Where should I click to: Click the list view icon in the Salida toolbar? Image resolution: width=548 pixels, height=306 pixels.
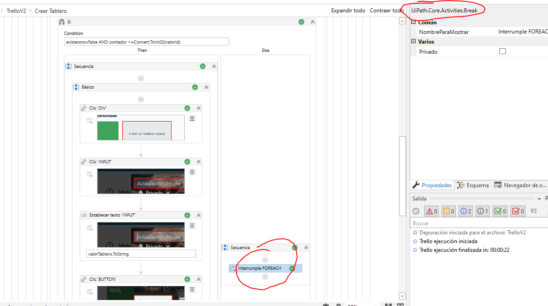(534, 211)
